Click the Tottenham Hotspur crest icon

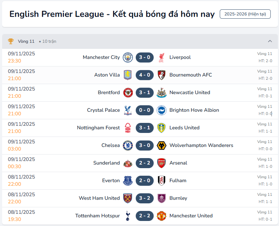click(x=128, y=216)
